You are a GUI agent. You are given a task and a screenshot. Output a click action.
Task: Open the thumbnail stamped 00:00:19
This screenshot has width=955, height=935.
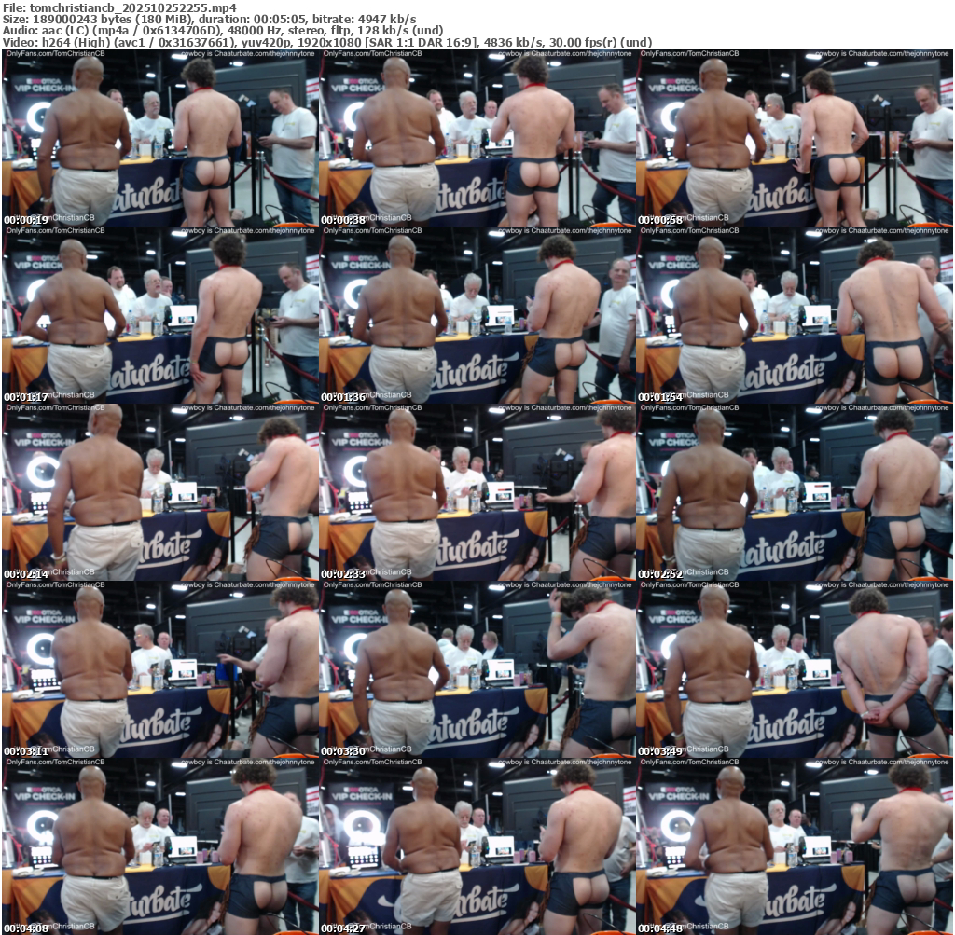pos(160,138)
